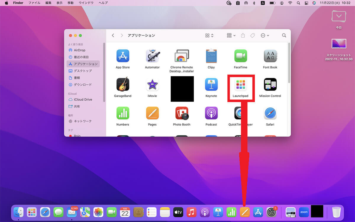Open Launchpad from the Dock

click(x=32, y=212)
